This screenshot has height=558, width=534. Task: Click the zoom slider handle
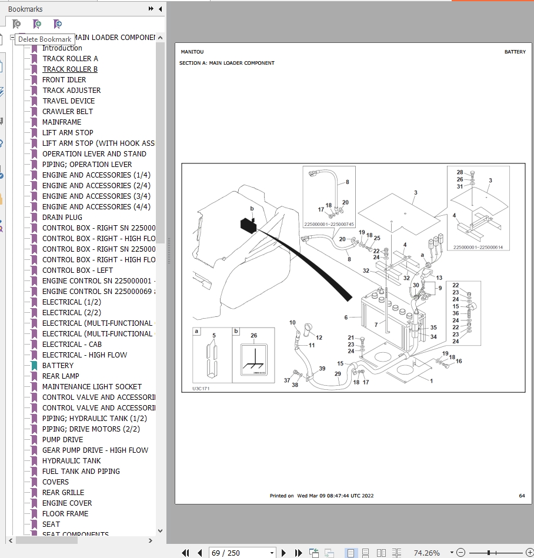pyautogui.click(x=489, y=553)
